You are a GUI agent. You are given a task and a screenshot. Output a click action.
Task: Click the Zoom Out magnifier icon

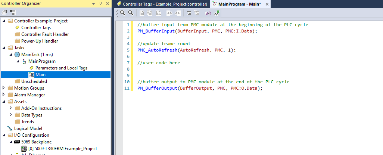[x=131, y=13]
